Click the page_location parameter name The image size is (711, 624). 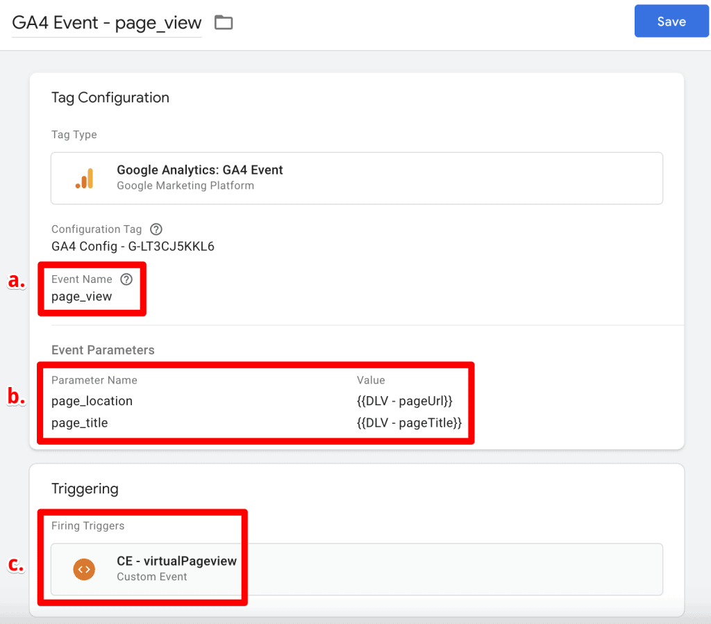[92, 401]
